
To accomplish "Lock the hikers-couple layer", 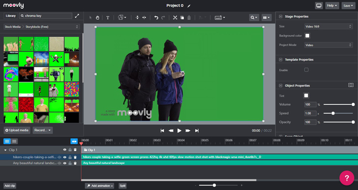I will [x=70, y=157].
